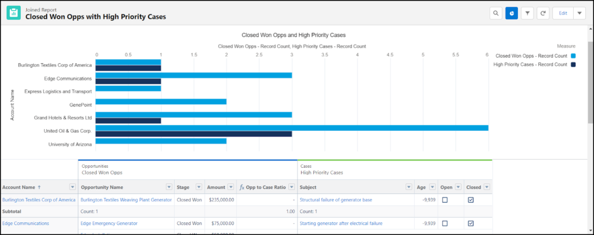Click the 1.00 ratio subtotal value
Image resolution: width=594 pixels, height=235 pixels.
tap(290, 212)
